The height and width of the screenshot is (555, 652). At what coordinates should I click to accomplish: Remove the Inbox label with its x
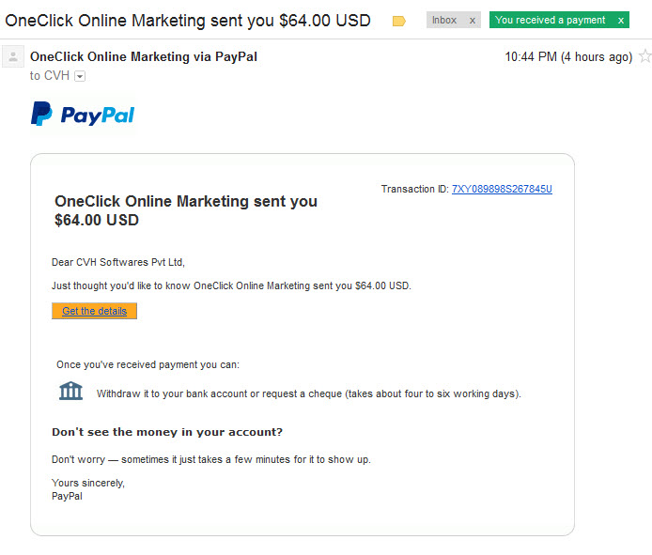(473, 21)
